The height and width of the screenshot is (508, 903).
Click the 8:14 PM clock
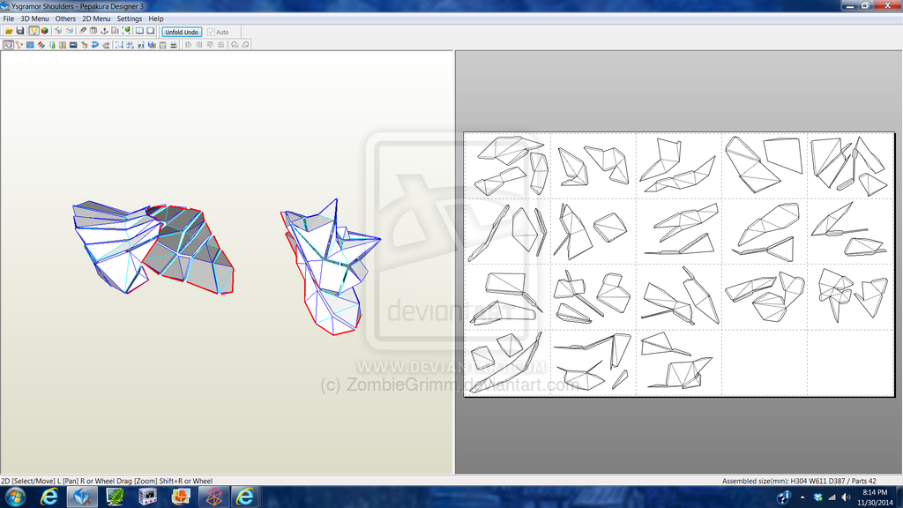[x=875, y=492]
